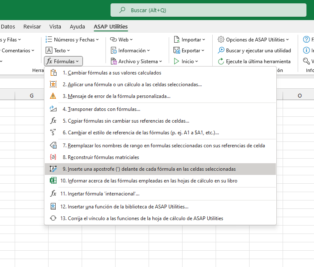Click the numbered list icon of Números y Fechas
The height and width of the screenshot is (267, 314).
pos(49,39)
